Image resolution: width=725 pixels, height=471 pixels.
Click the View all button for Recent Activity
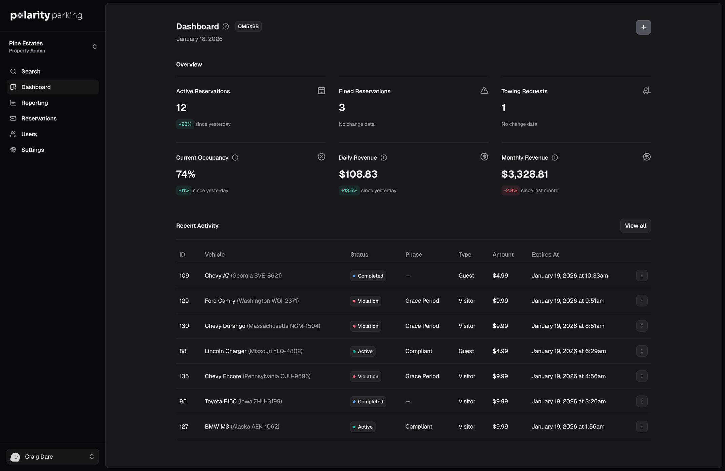(x=635, y=225)
